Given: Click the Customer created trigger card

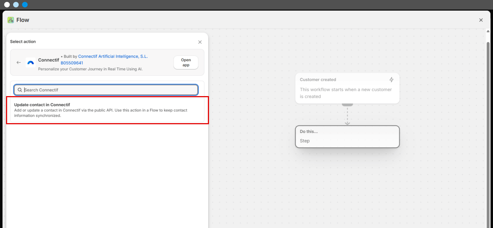Looking at the screenshot, I should pyautogui.click(x=347, y=88).
